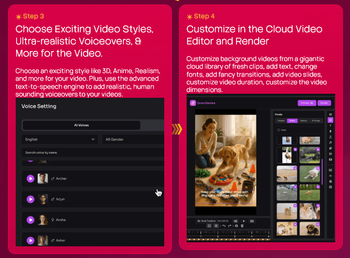The width and height of the screenshot is (350, 258).
Task: Play the Archer voice preview
Action: click(31, 179)
